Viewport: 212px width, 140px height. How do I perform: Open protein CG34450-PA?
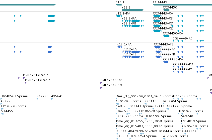pos(173,59)
